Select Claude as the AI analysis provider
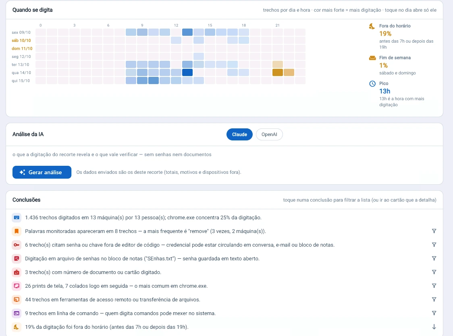Screen dimensions: 453x336 239,134
